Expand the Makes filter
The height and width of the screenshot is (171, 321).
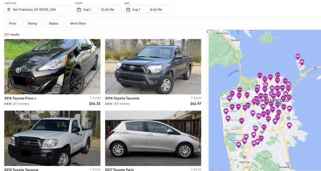coord(54,23)
